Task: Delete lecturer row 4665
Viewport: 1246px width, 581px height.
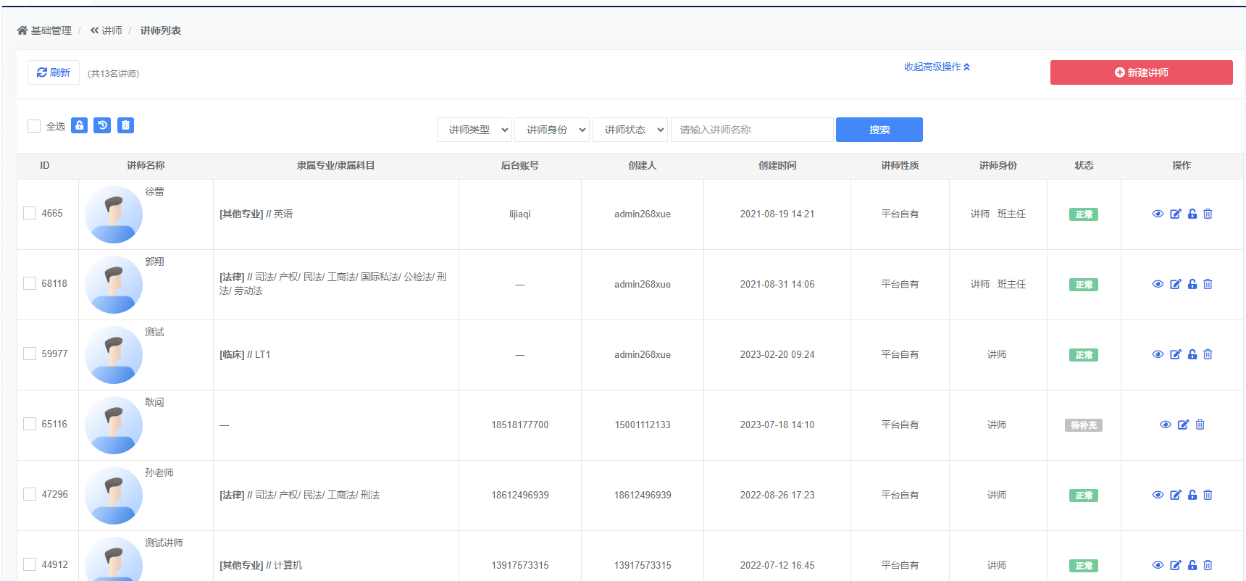Action: 1208,214
